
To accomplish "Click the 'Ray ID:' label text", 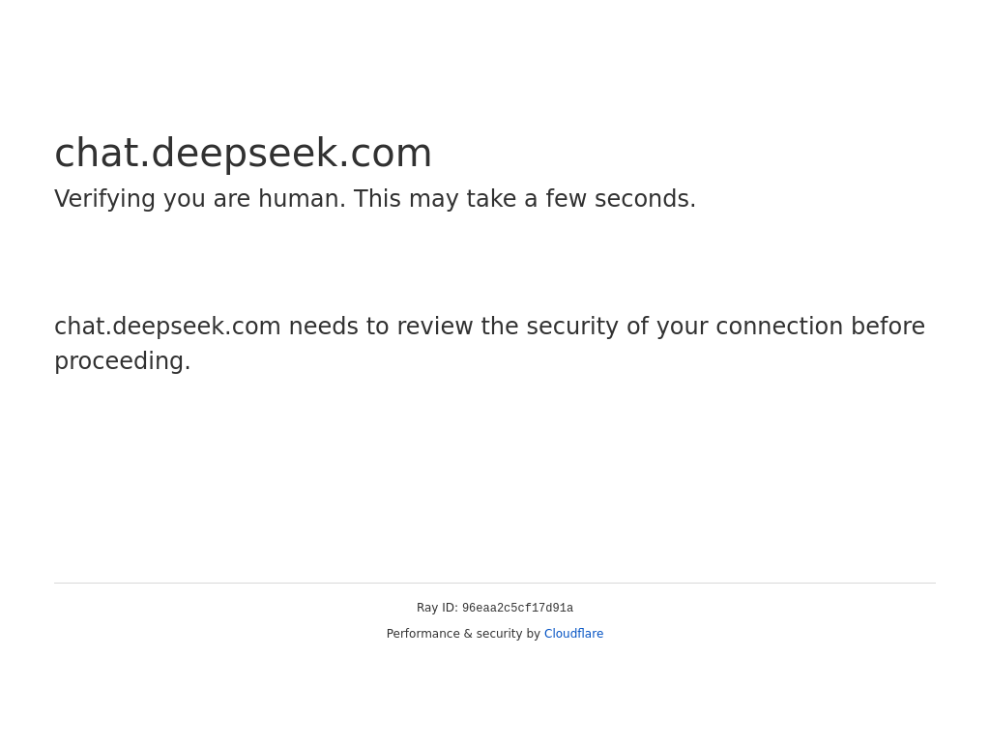I will [x=437, y=608].
